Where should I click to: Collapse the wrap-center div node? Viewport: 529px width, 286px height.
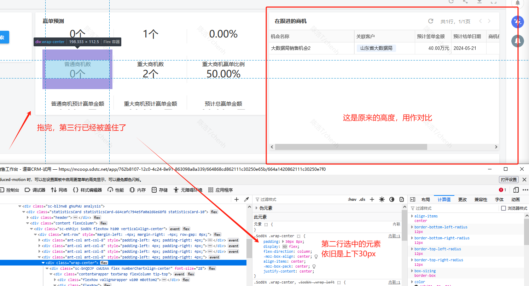point(43,263)
